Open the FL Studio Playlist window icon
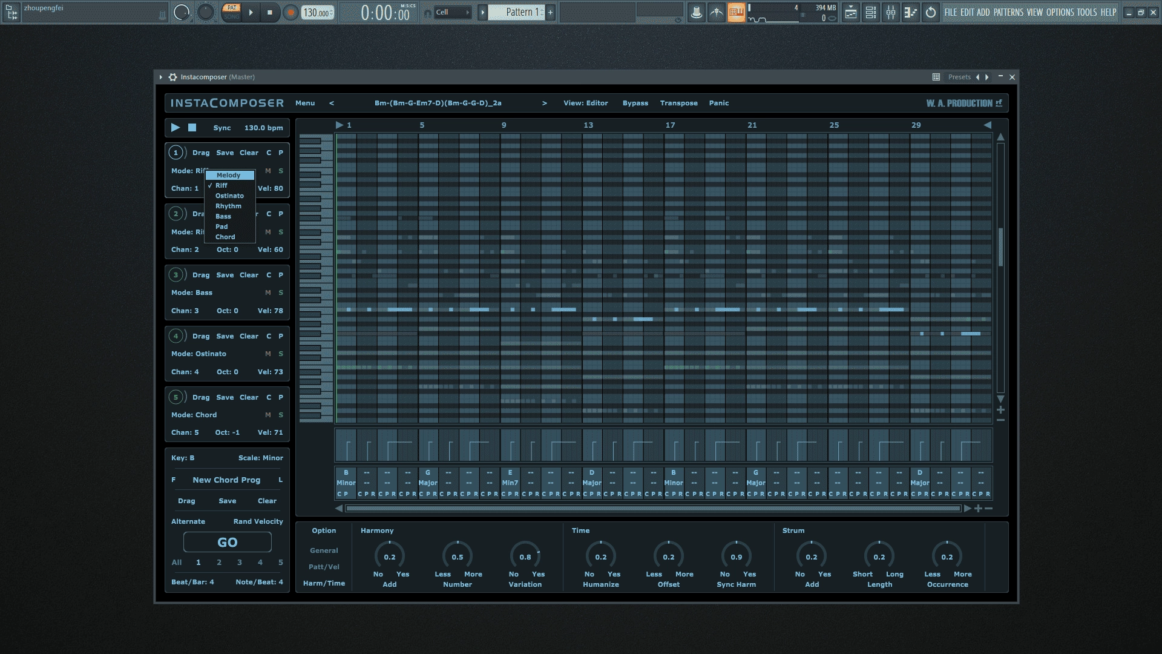The image size is (1162, 654). tap(851, 12)
